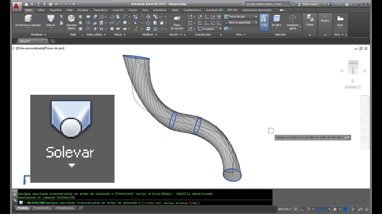Open the S-nombre UCS dropdown in ribbon
The image size is (382, 214).
[210, 29]
